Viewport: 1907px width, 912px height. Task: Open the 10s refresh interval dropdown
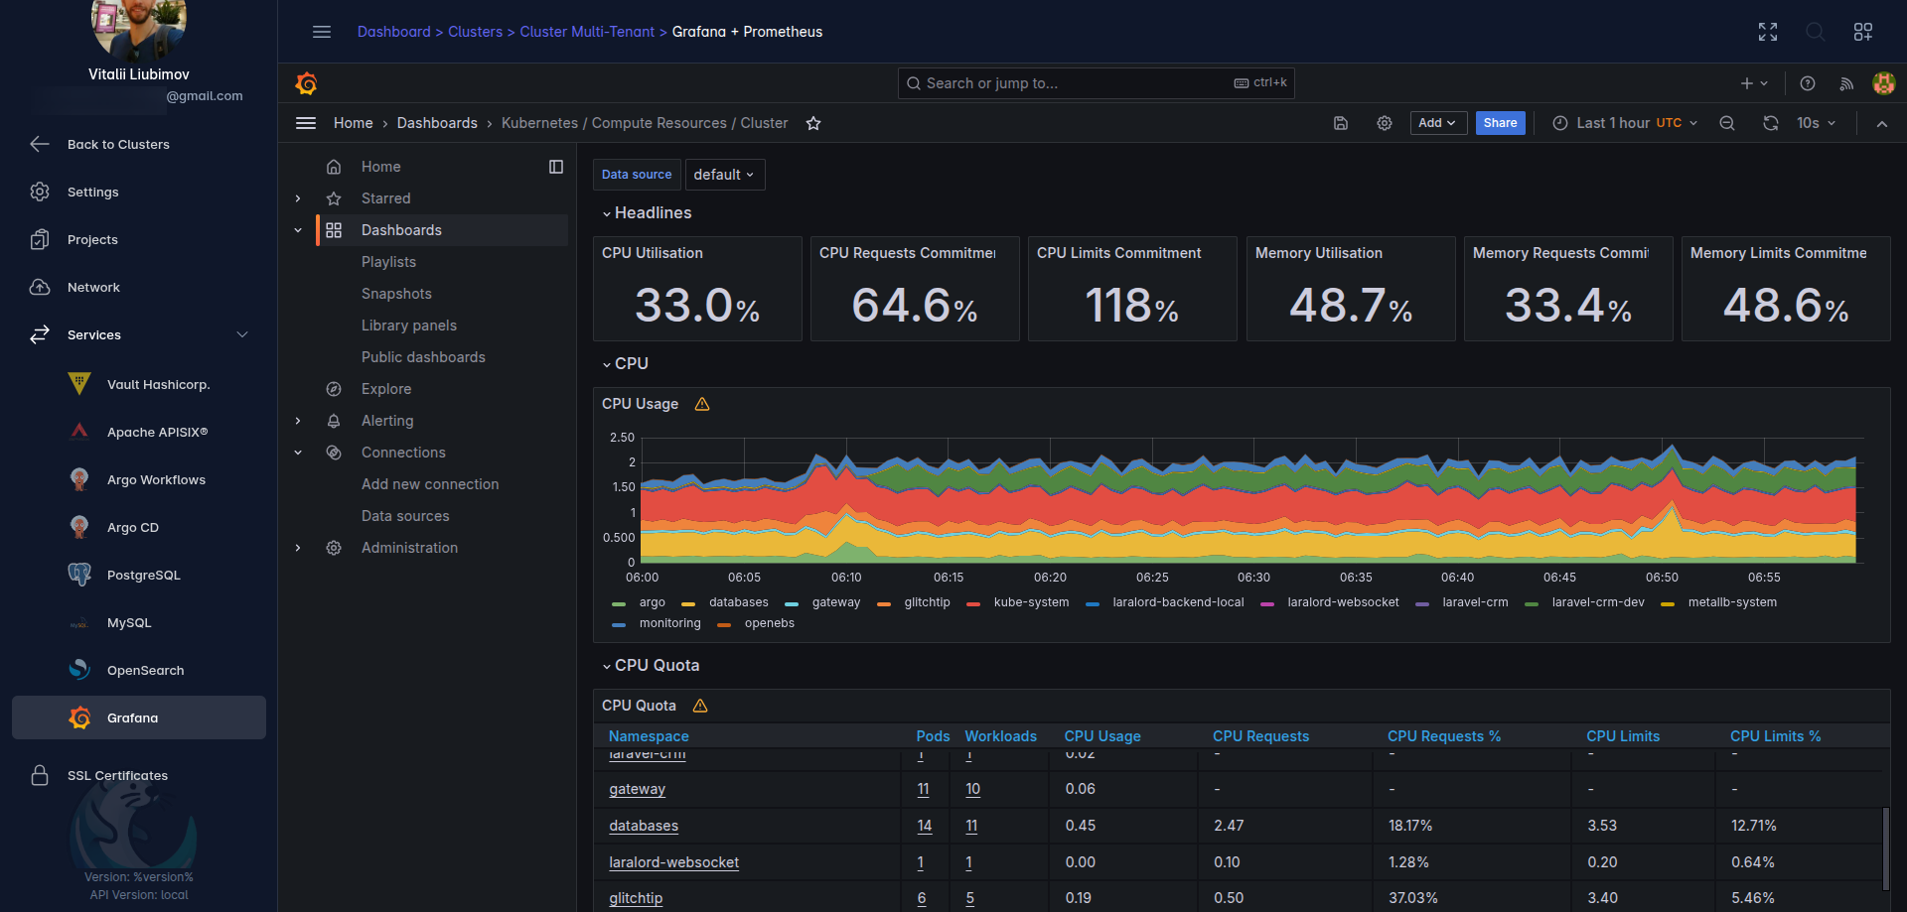[x=1816, y=123]
